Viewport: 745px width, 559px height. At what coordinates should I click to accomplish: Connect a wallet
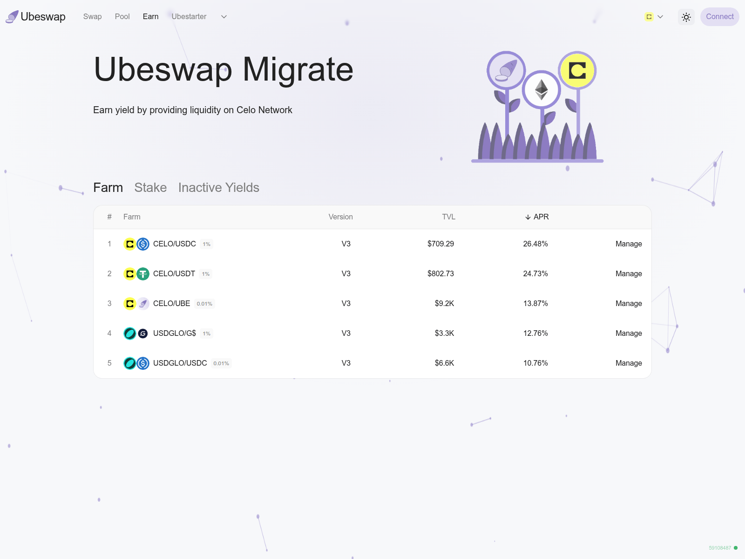click(x=719, y=17)
